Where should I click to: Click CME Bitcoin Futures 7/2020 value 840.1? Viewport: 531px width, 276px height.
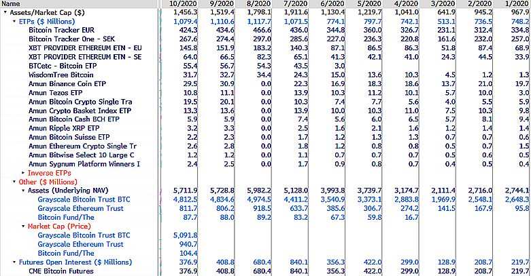(x=298, y=271)
